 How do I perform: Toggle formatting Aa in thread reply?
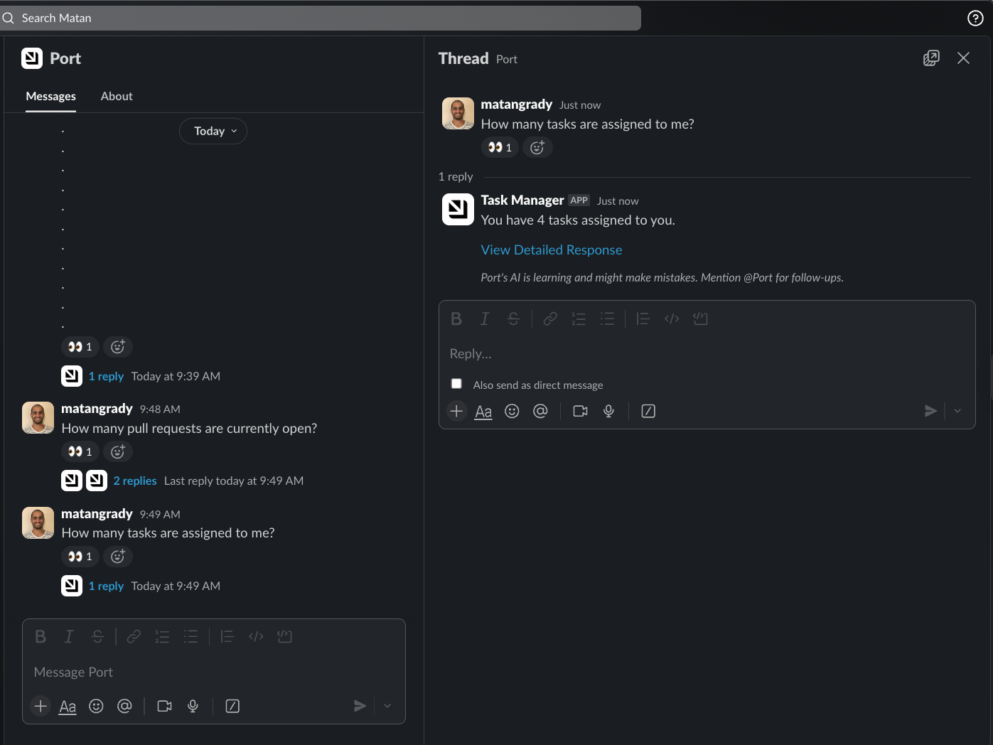pos(483,411)
